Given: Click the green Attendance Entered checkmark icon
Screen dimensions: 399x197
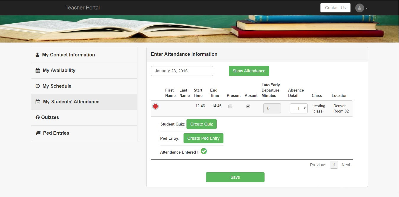Looking at the screenshot, I should (x=204, y=151).
